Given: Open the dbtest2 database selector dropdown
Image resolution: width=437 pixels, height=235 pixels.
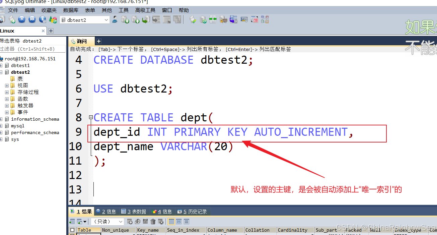Looking at the screenshot, I should coord(106,20).
